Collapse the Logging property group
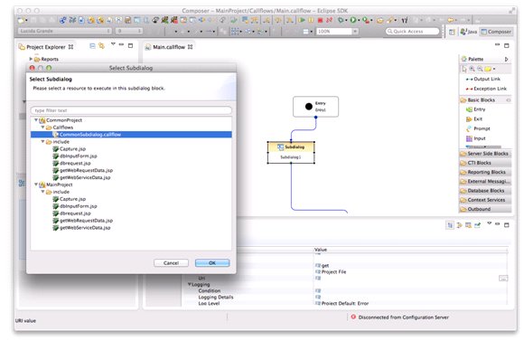This screenshot has width=524, height=341. [x=190, y=284]
